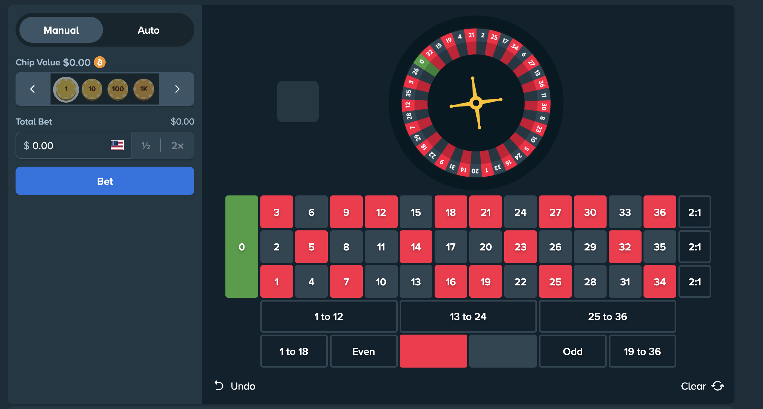The image size is (763, 409).
Task: Halve the bet with the ½ button
Action: pos(145,146)
